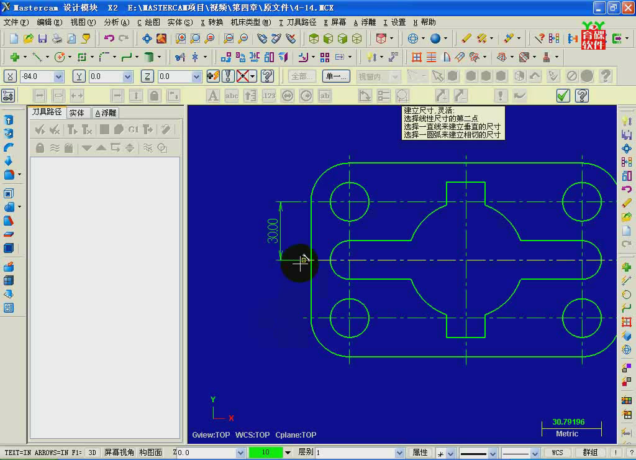
Task: Click the analyze entity question-mark icon
Action: [539, 39]
